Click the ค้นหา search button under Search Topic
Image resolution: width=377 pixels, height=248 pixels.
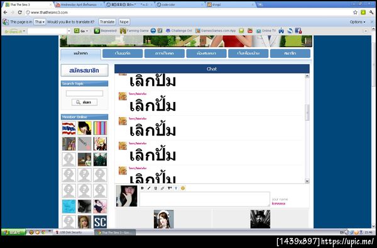(x=84, y=103)
